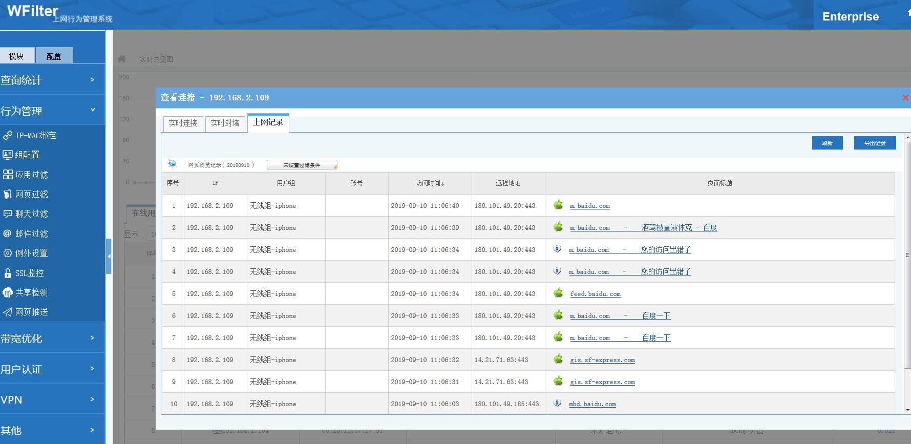Switch to 实时连接 tab
The image size is (911, 444).
click(x=183, y=123)
